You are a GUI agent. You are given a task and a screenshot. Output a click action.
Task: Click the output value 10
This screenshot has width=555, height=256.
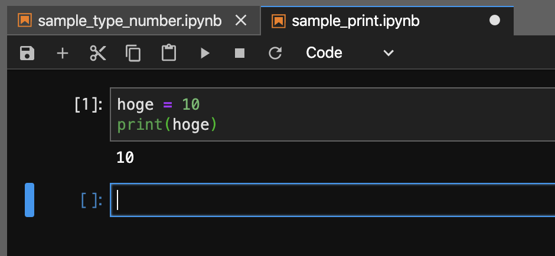[x=125, y=158]
